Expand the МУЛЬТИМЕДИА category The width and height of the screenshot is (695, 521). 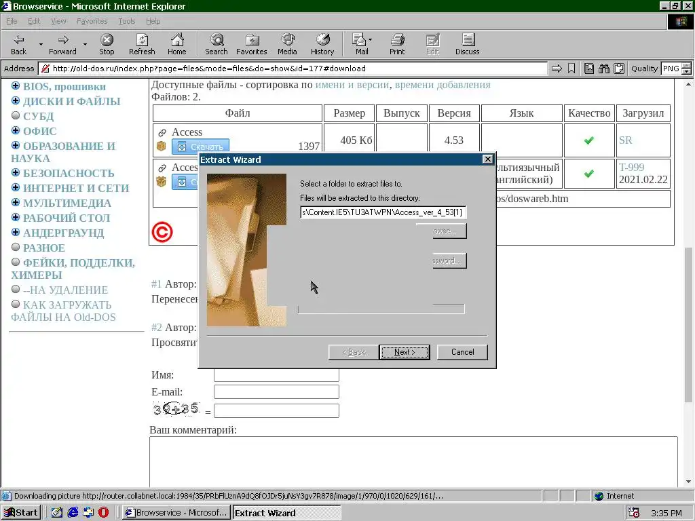pos(16,202)
